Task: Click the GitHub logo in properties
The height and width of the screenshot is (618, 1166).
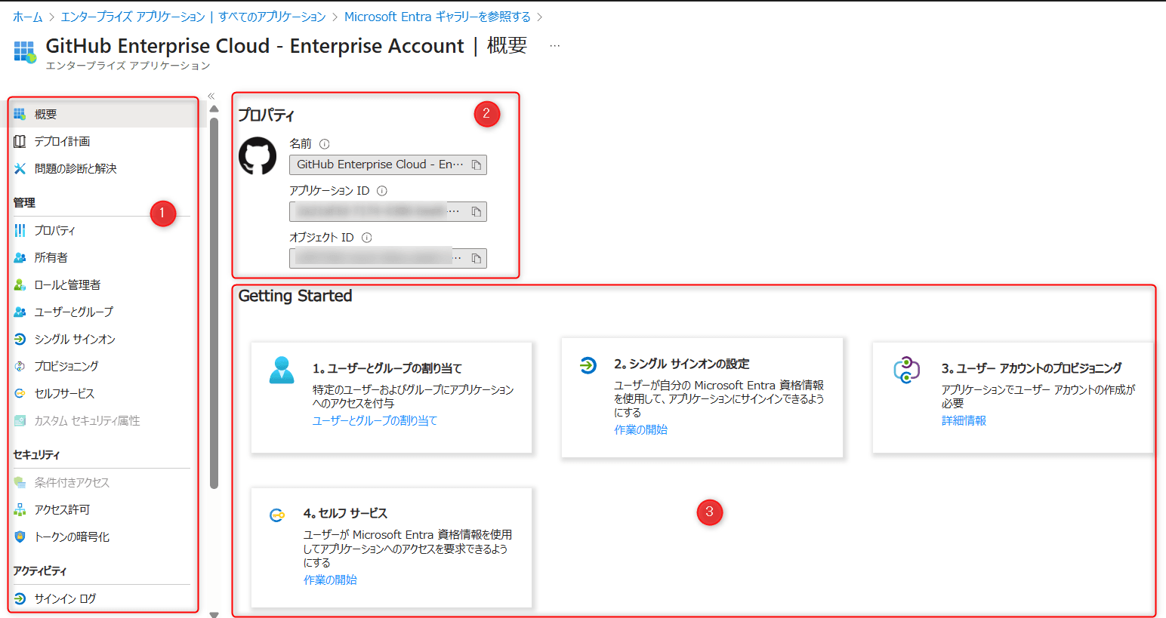Action: (258, 155)
